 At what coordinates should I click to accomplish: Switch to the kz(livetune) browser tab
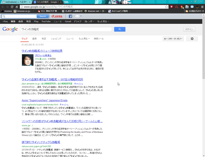click(16, 2)
